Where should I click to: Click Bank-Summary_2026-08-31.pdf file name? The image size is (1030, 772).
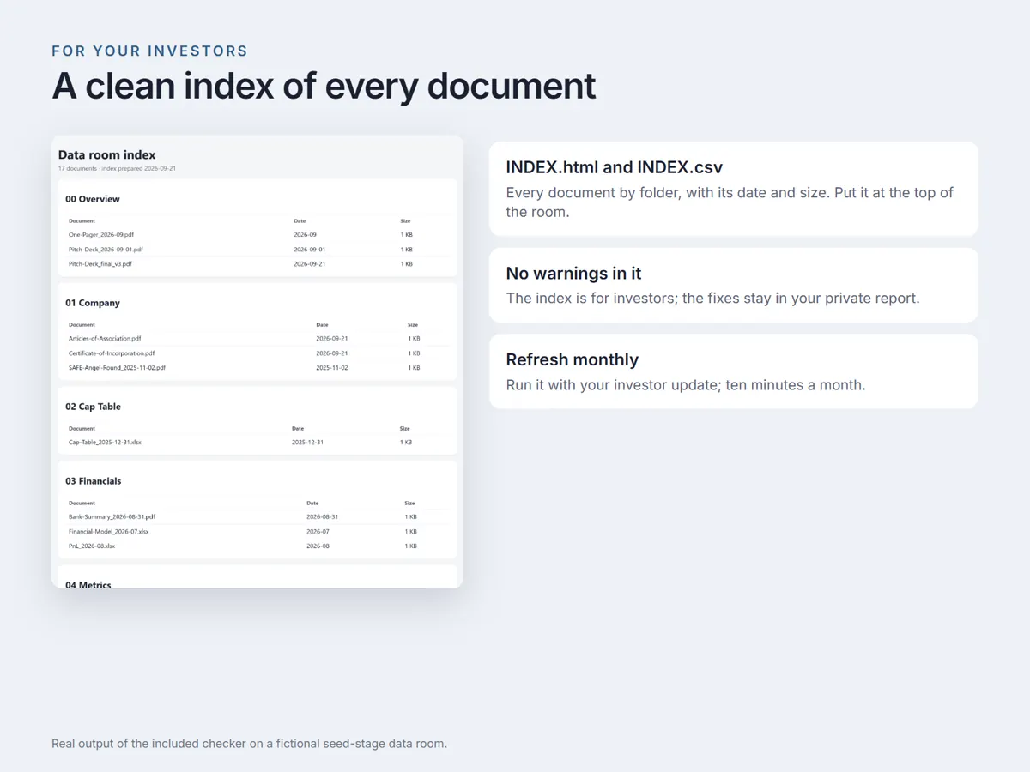coord(112,517)
